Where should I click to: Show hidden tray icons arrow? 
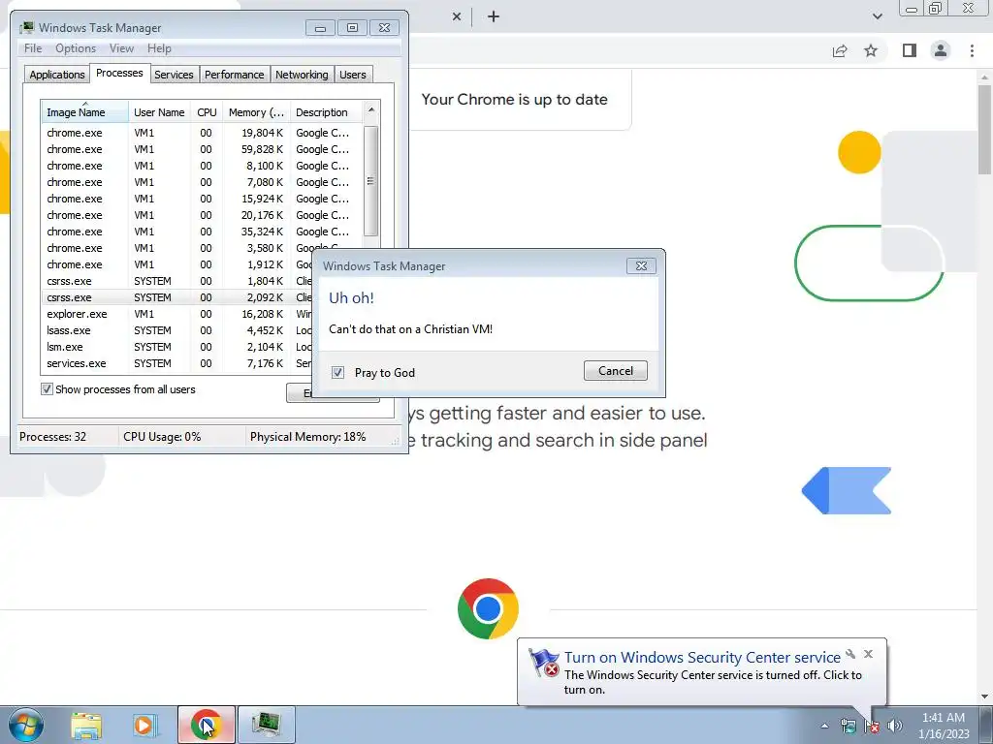click(824, 726)
